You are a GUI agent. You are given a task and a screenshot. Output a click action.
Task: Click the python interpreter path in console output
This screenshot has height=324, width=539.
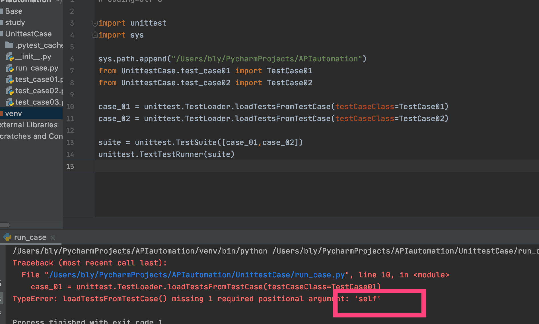click(x=140, y=251)
